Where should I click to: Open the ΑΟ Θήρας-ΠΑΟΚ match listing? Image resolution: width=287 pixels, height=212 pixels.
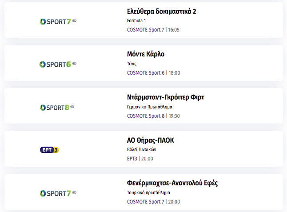(x=151, y=140)
